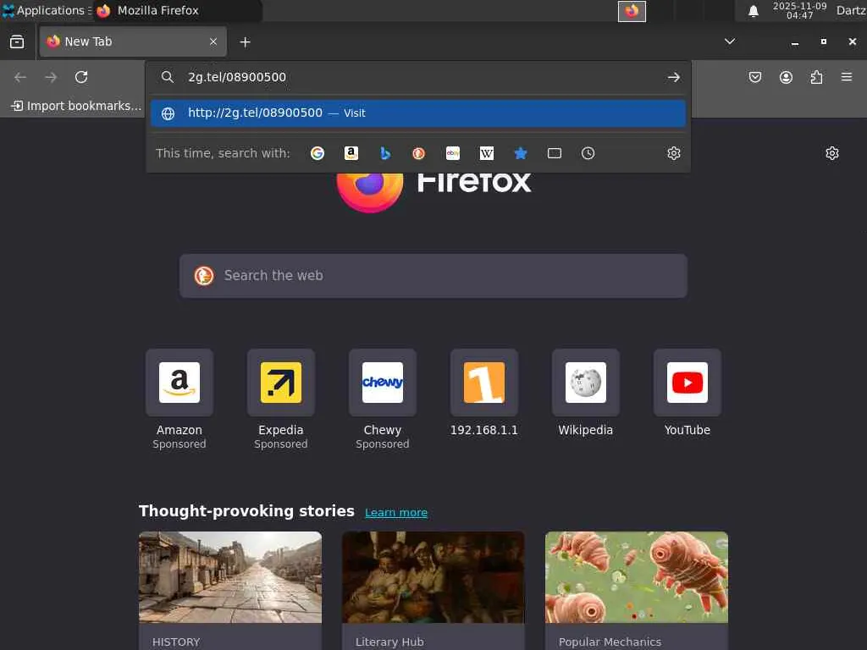This screenshot has width=867, height=650.
Task: Open Firefox View icon left of tabs
Action: pos(17,41)
